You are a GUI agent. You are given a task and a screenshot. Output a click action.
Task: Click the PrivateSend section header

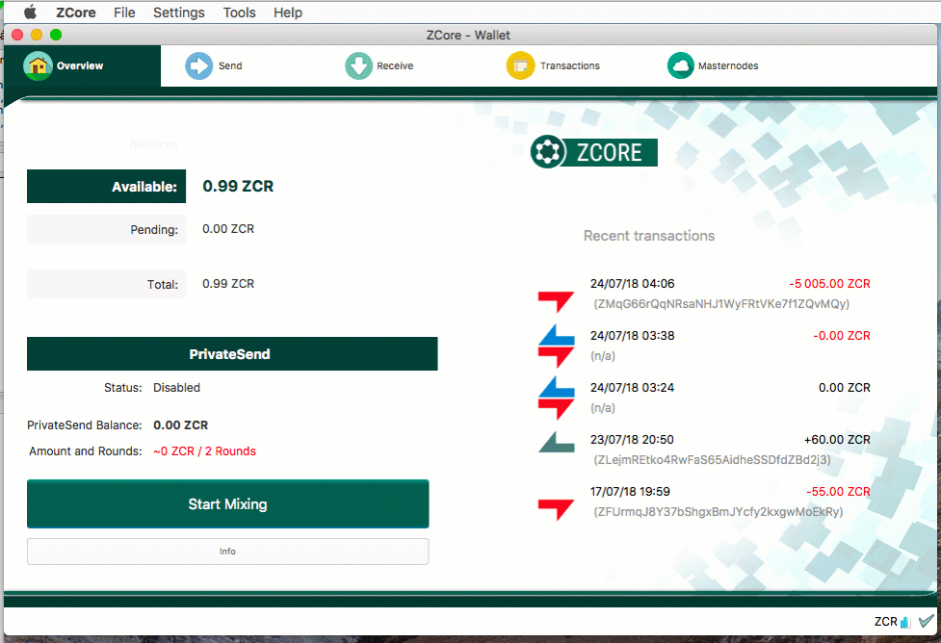232,354
